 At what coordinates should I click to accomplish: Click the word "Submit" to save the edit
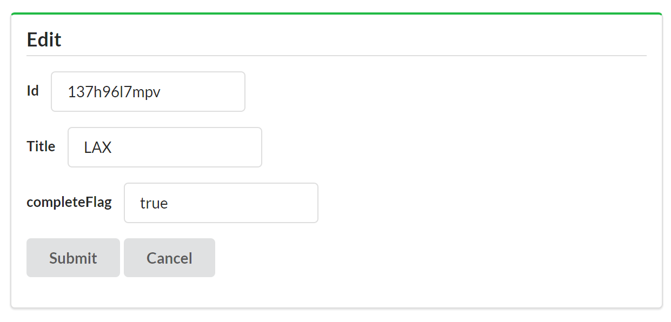point(73,258)
